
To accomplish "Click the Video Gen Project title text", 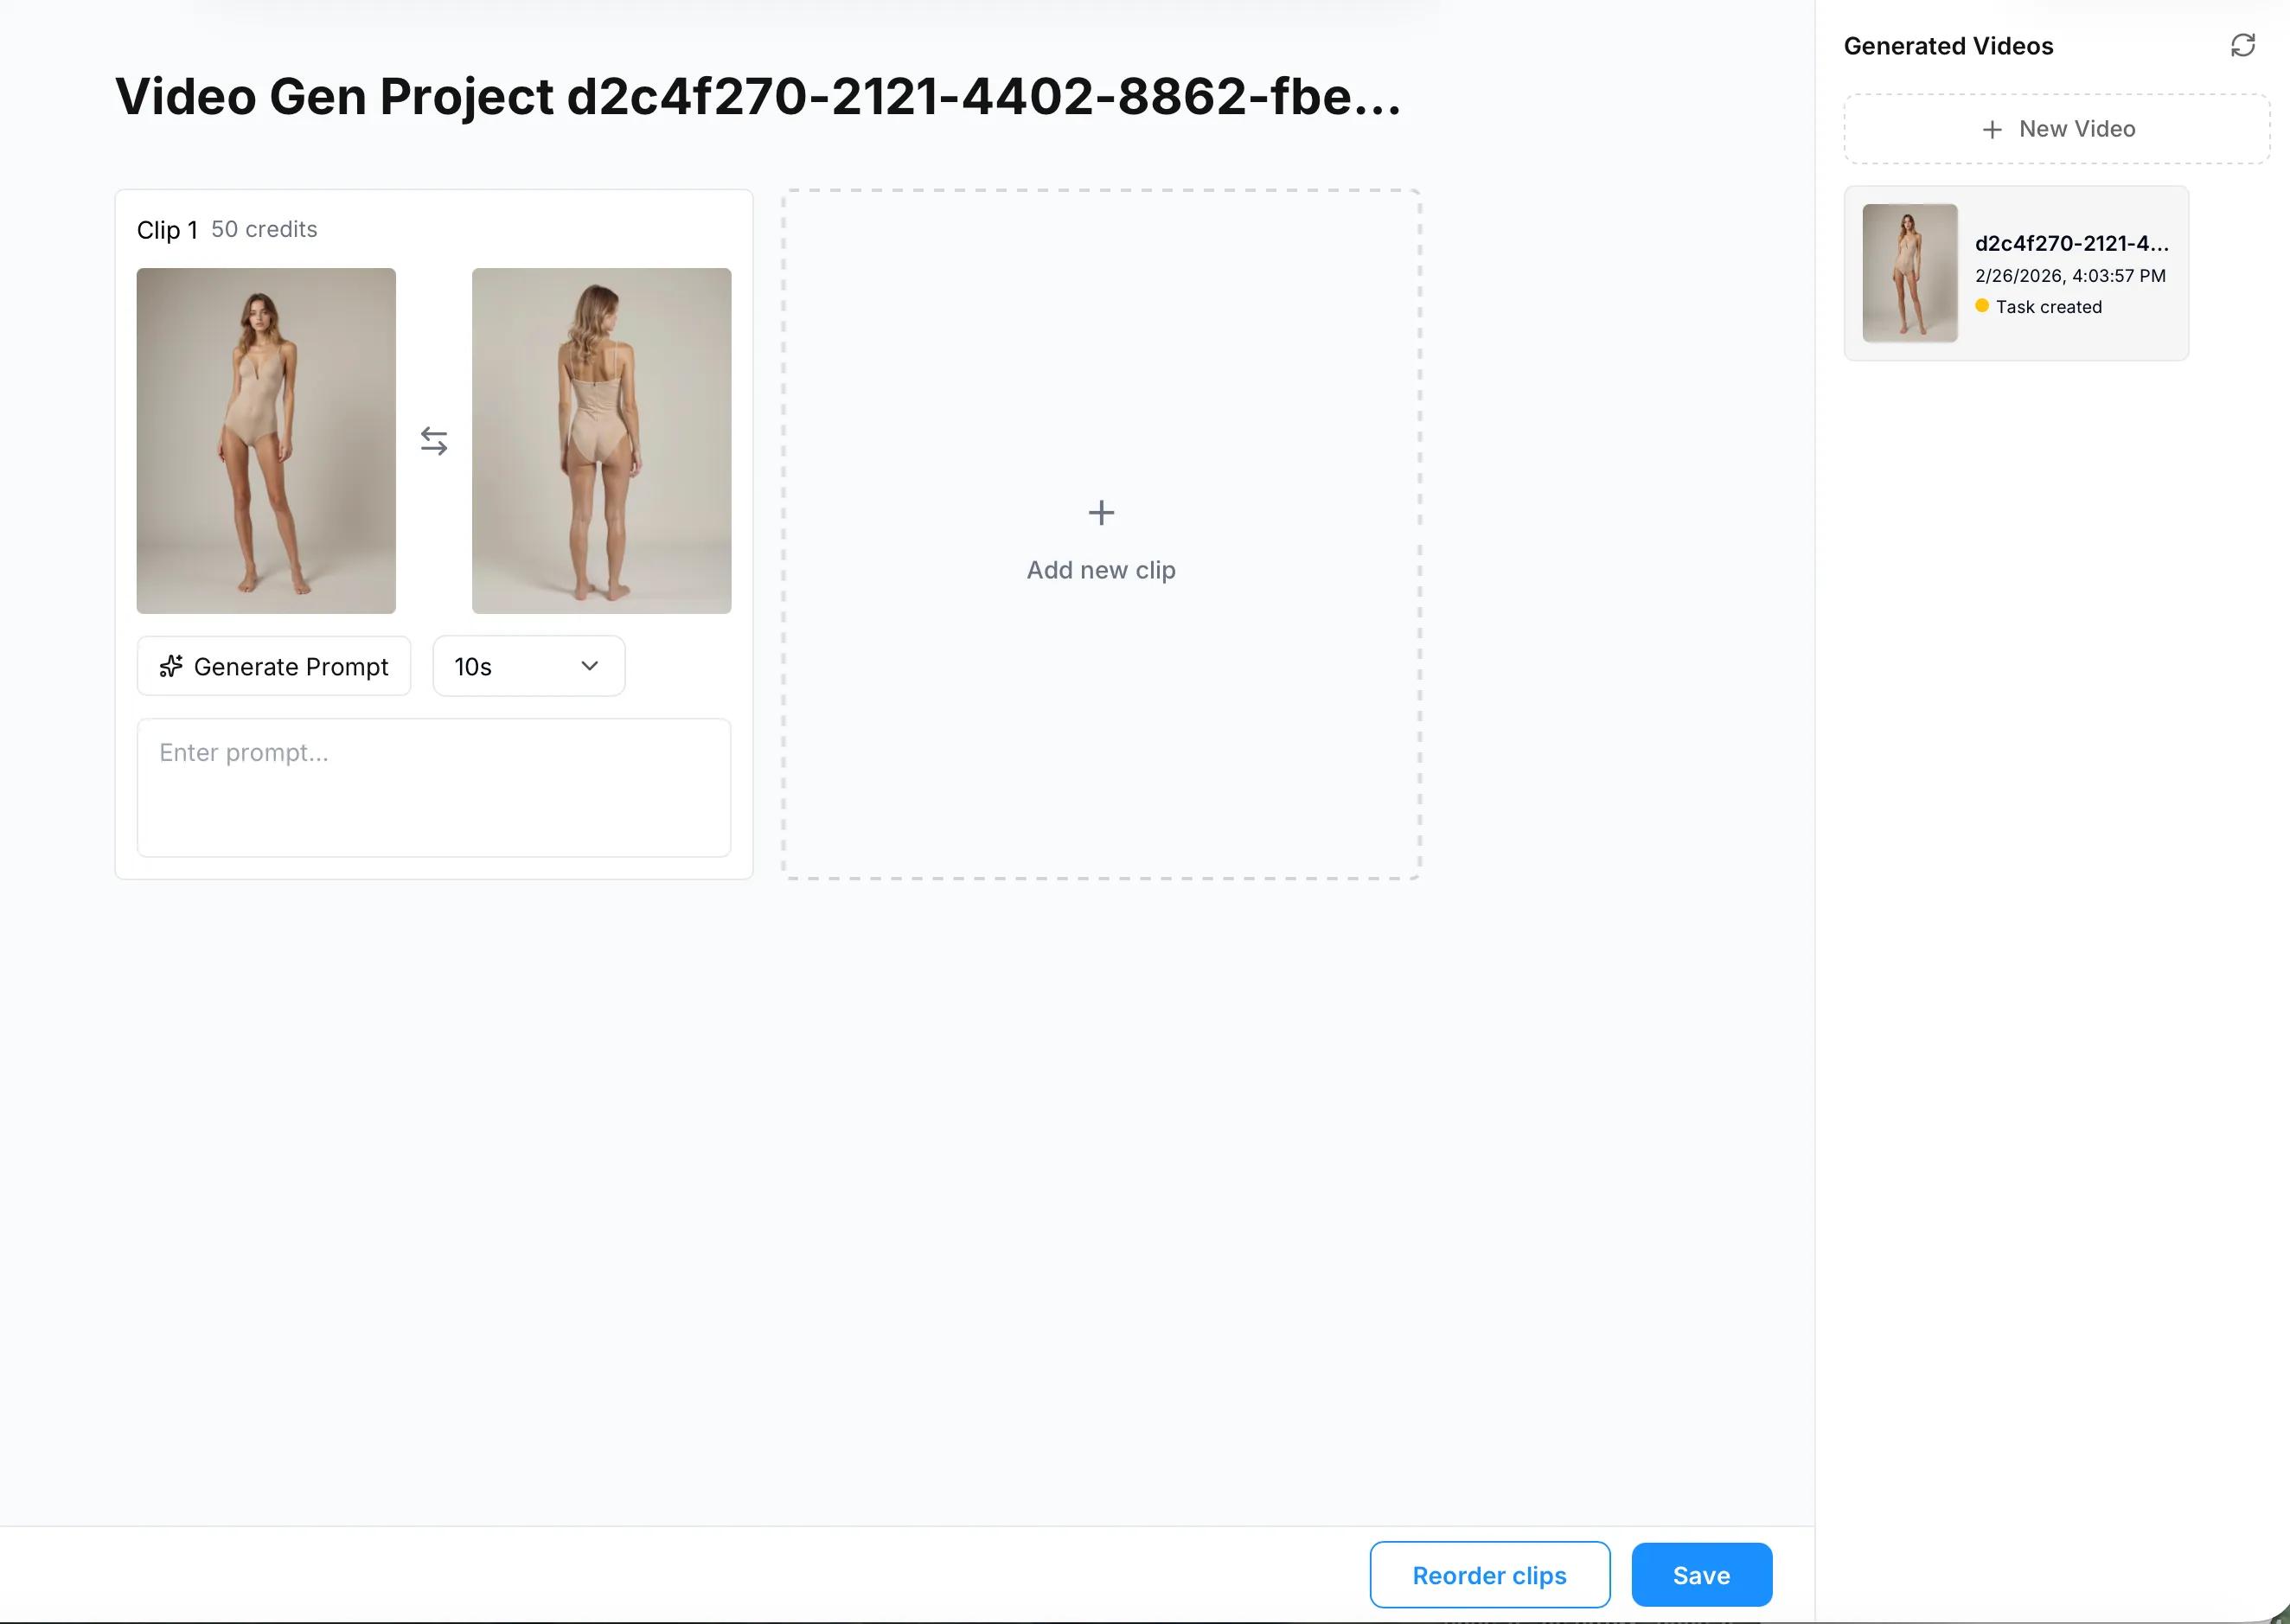I will point(757,97).
